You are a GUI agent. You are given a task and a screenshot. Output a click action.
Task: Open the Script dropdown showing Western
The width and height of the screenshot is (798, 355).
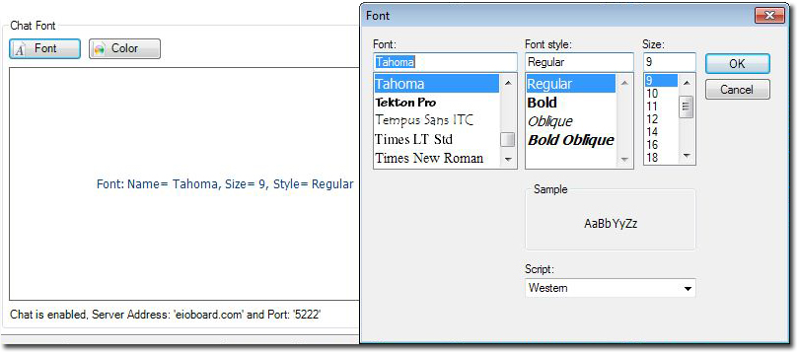pos(611,288)
